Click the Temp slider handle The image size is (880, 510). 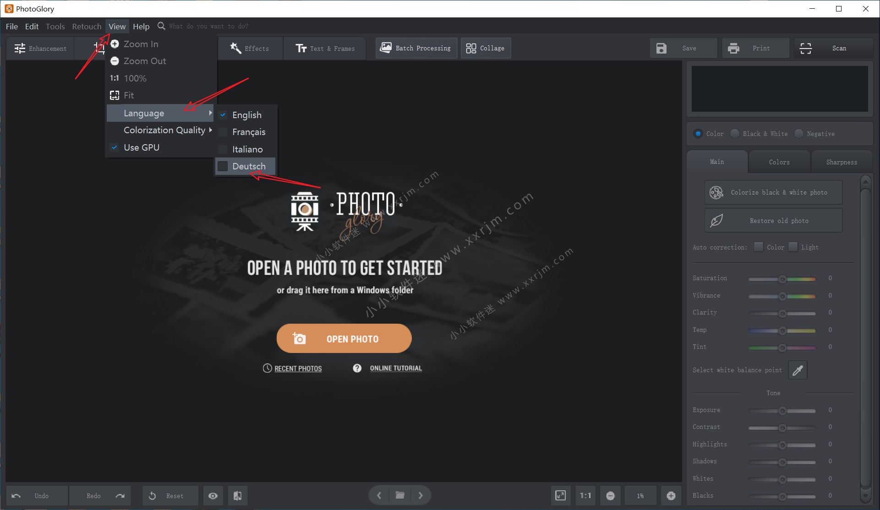click(782, 331)
